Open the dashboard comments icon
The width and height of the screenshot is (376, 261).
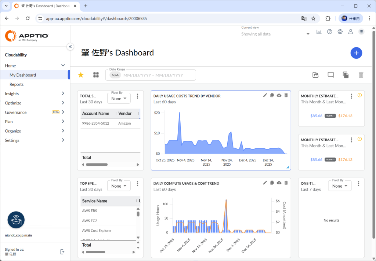pyautogui.click(x=330, y=75)
